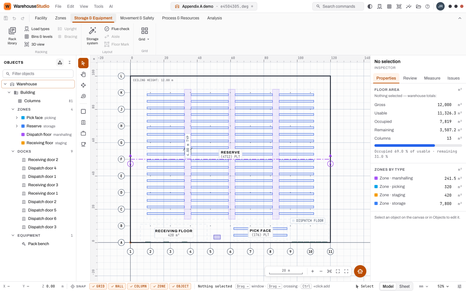Select the Pack bench equipment item

(x=39, y=244)
